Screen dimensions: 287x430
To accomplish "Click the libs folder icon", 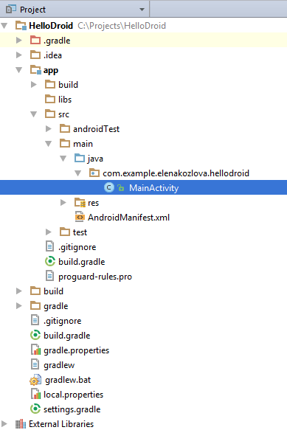I will (x=50, y=99).
